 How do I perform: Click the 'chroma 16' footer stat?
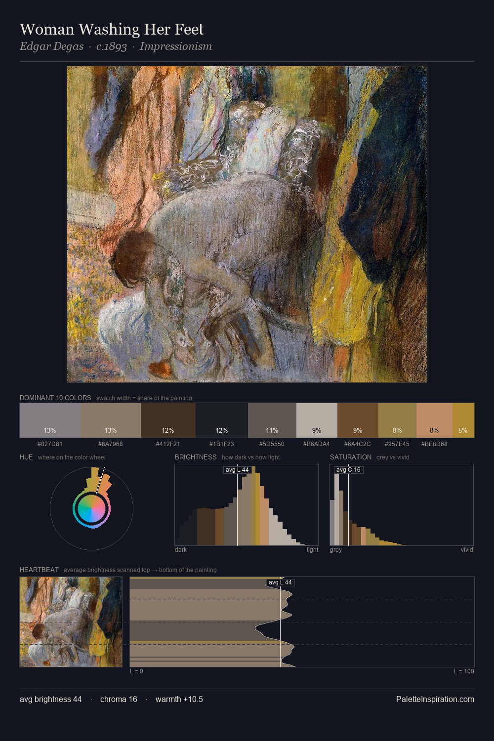coord(119,699)
